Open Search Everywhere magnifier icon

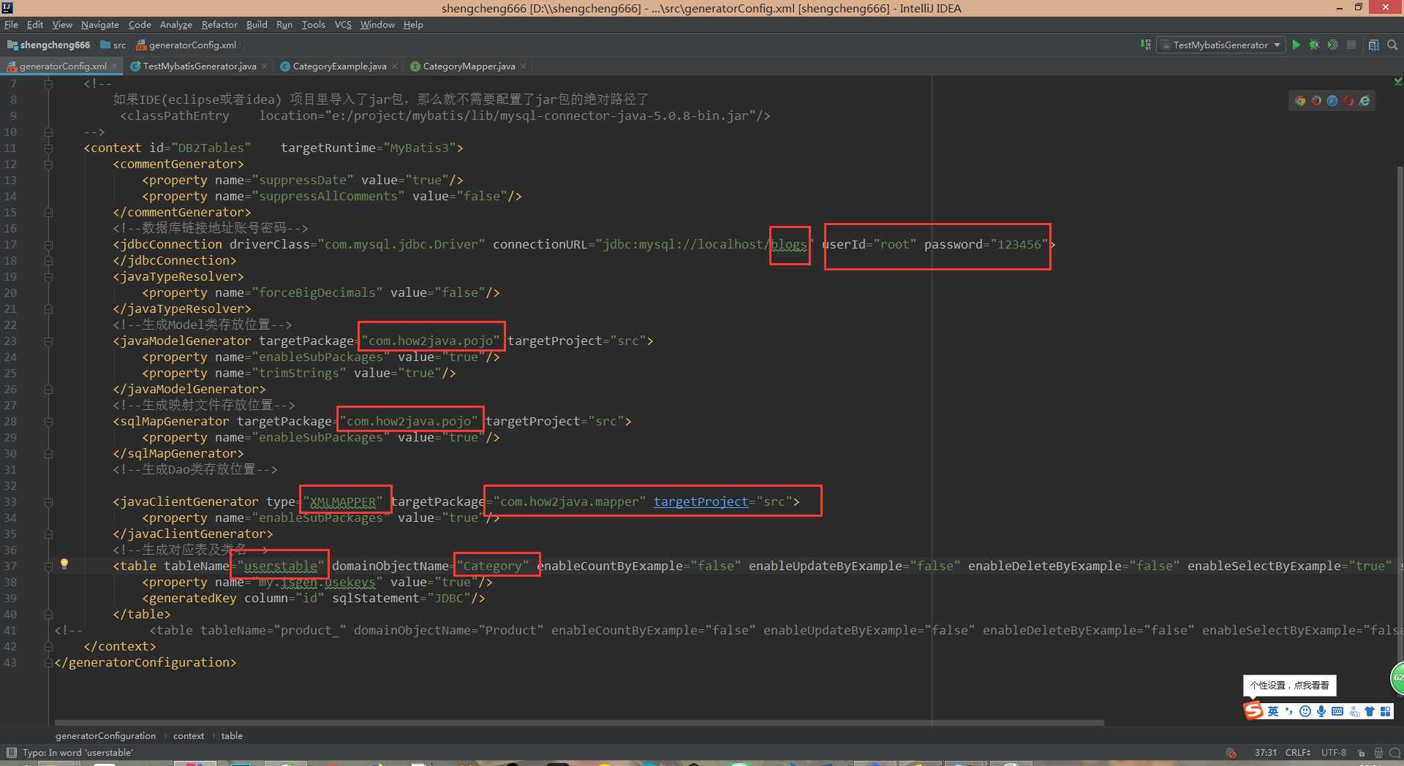click(1392, 45)
